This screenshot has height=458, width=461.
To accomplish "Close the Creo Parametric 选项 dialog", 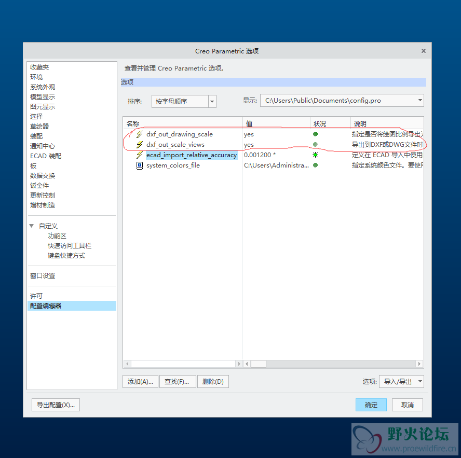I will pyautogui.click(x=424, y=51).
